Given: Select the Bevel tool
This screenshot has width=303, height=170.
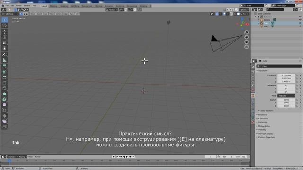Looking at the screenshot, I should click(4, 77).
